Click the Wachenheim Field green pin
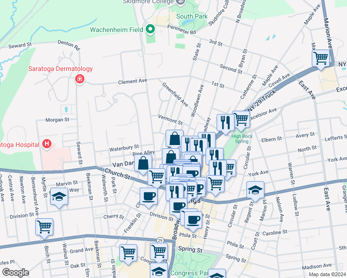 pos(150,30)
